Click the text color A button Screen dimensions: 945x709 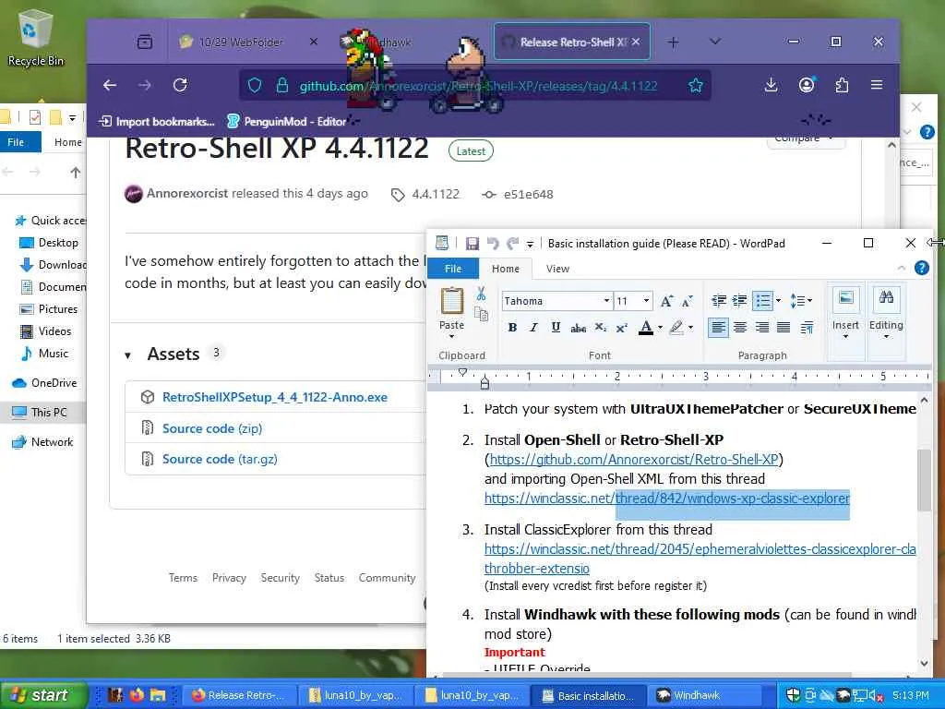point(646,328)
